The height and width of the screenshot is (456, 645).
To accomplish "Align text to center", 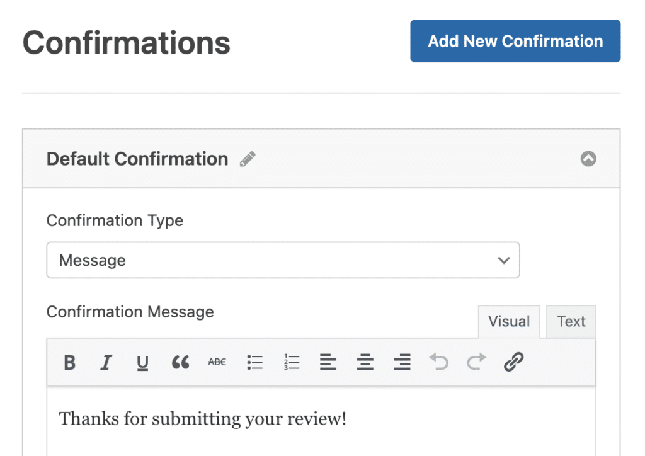I will click(365, 362).
